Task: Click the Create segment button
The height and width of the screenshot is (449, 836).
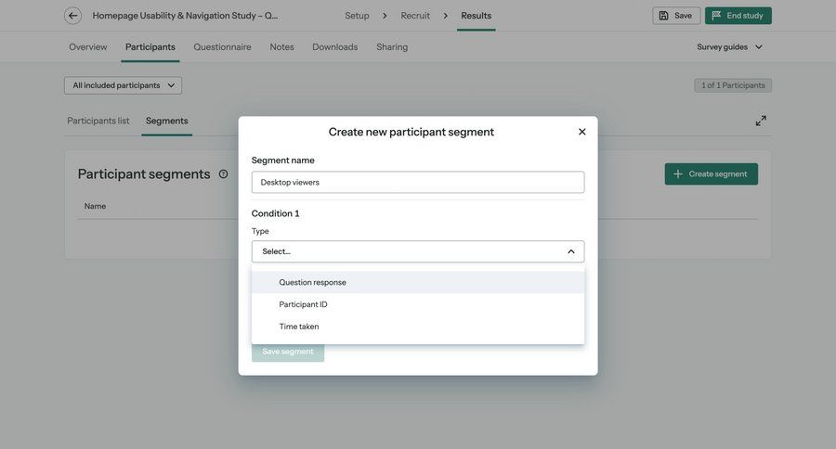Action: coord(711,174)
